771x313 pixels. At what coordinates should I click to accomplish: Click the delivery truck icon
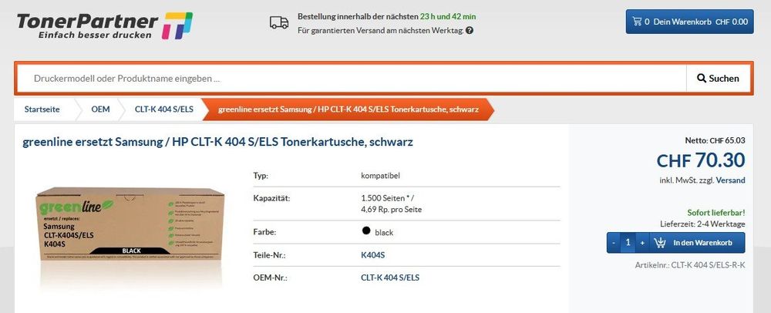(279, 23)
